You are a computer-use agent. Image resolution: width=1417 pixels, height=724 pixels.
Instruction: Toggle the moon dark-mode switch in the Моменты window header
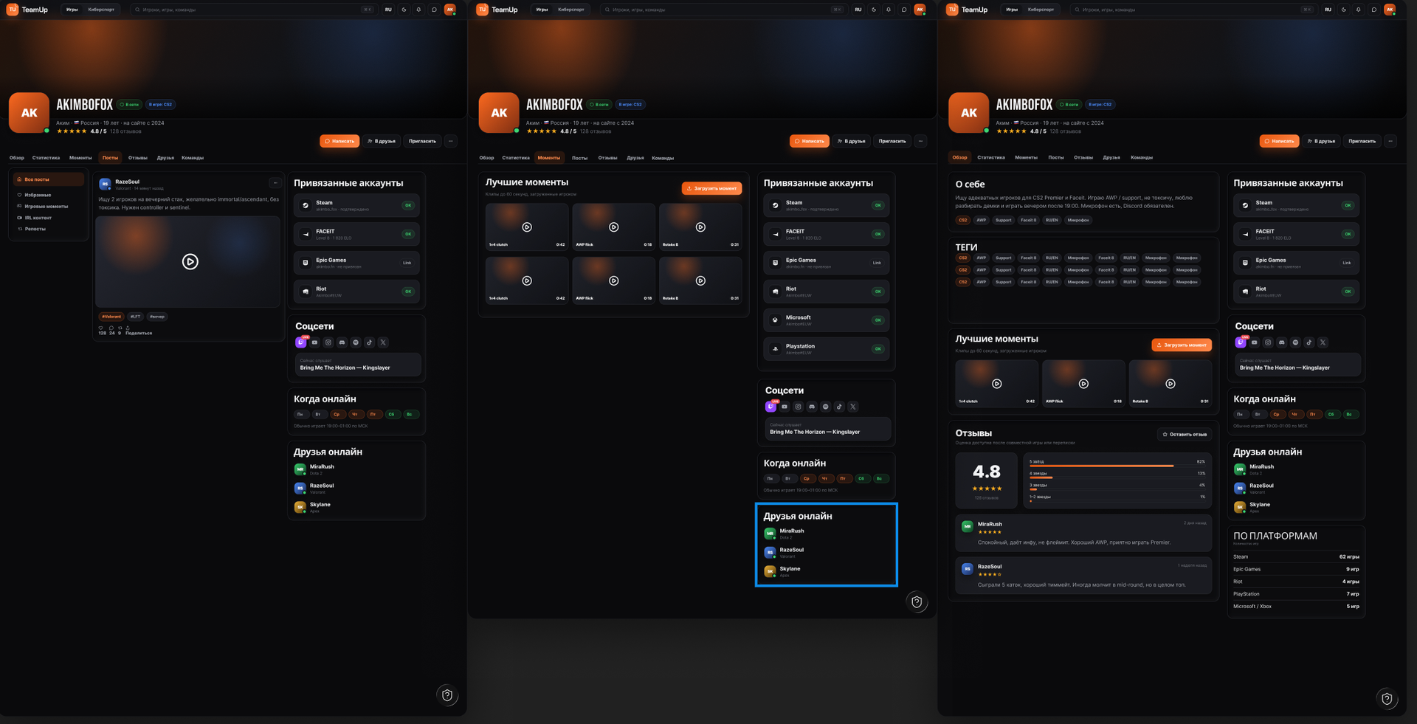pyautogui.click(x=874, y=10)
